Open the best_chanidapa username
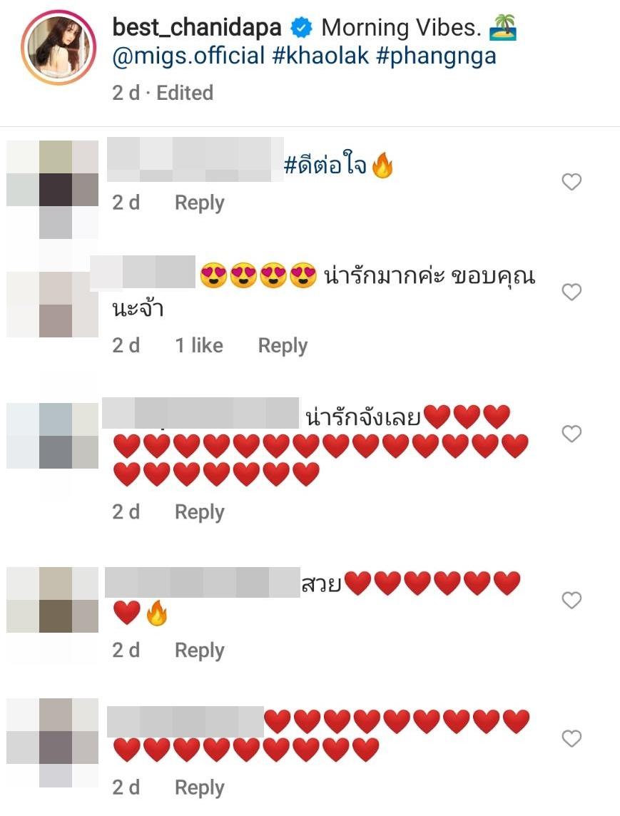Screen dimensions: 620x816 197,28
